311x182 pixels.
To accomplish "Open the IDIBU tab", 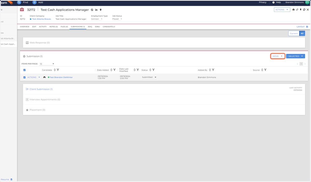I will (97, 27).
